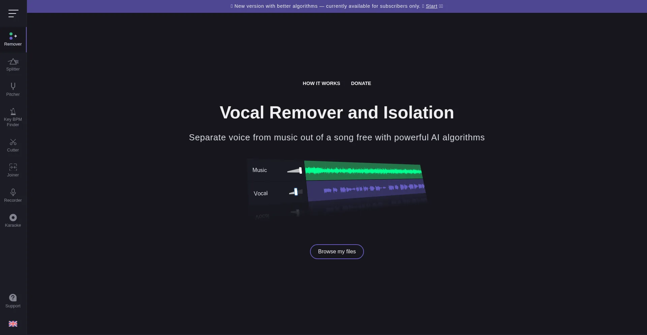Image resolution: width=647 pixels, height=335 pixels.
Task: Click the Donate menu item
Action: pos(361,83)
